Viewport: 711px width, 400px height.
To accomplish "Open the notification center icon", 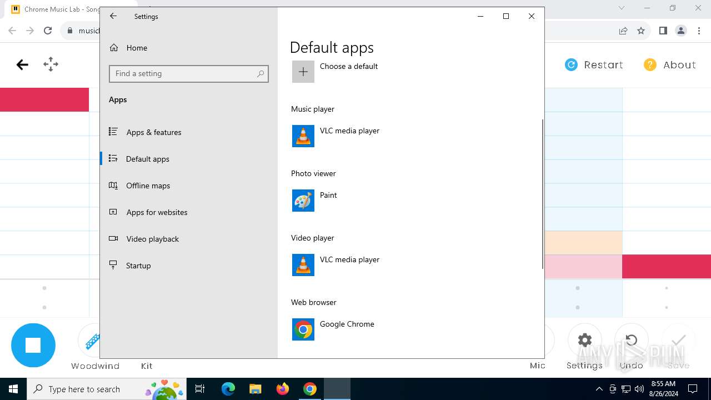I will pos(693,389).
